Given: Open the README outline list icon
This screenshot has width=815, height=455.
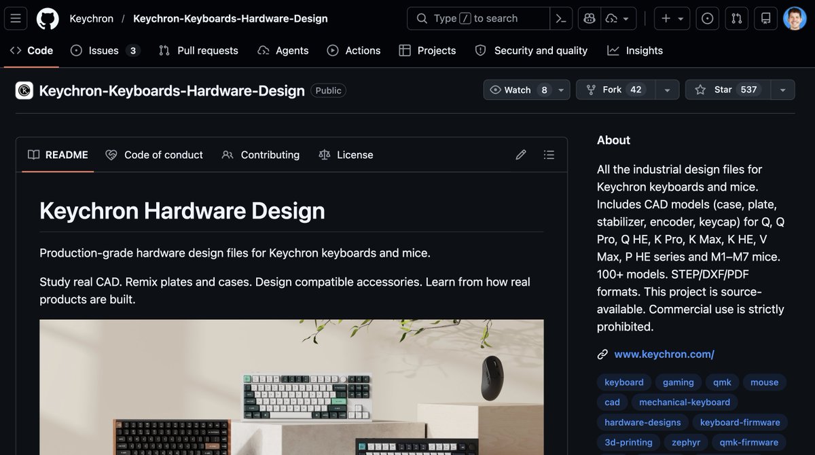Looking at the screenshot, I should pos(549,155).
